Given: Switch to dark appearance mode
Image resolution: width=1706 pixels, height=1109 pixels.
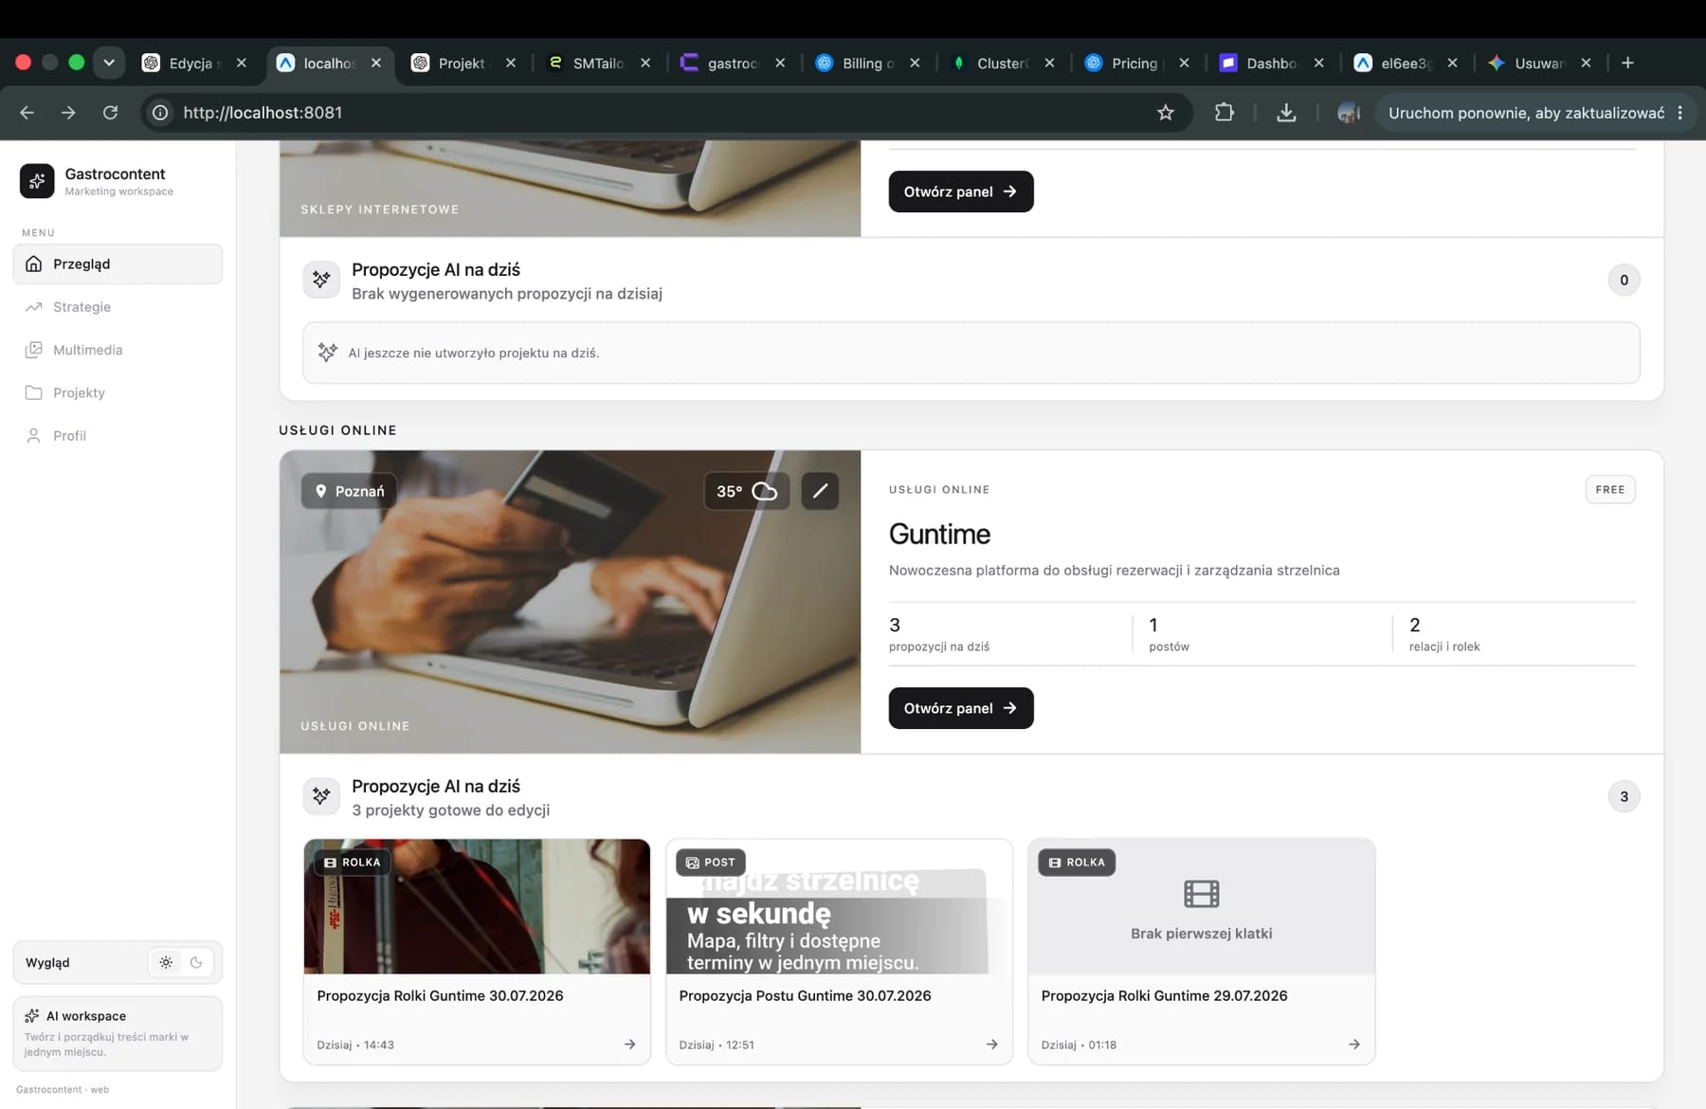Looking at the screenshot, I should [196, 962].
